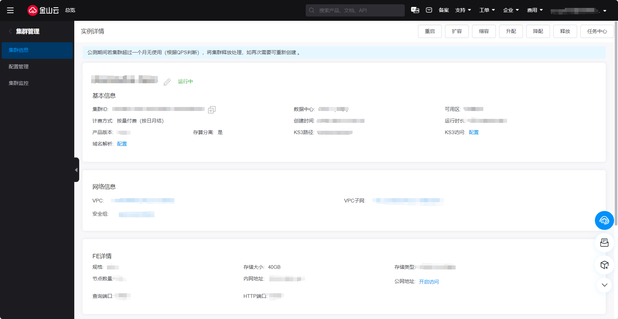This screenshot has height=319, width=618.
Task: Expand the 支持 dropdown menu
Action: pyautogui.click(x=463, y=10)
